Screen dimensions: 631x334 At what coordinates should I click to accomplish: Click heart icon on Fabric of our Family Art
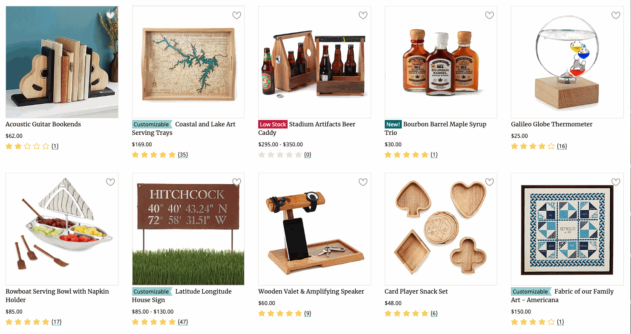(x=616, y=182)
